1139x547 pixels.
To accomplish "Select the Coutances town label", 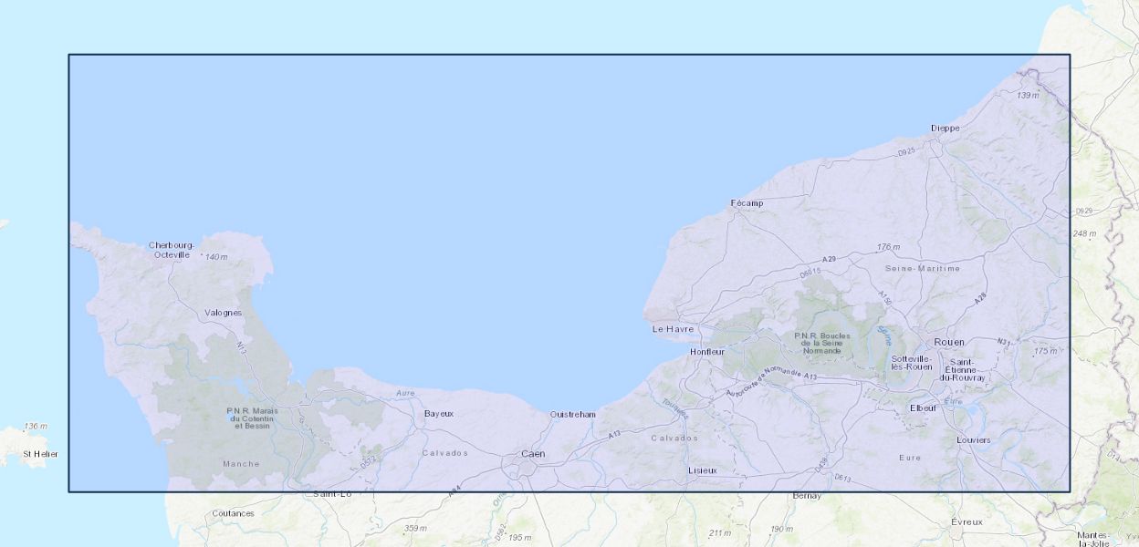I will coord(233,513).
